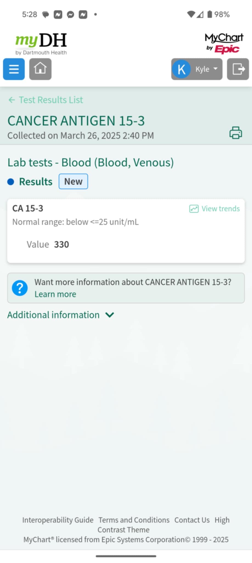
Task: Expand the Additional information section
Action: [x=60, y=315]
